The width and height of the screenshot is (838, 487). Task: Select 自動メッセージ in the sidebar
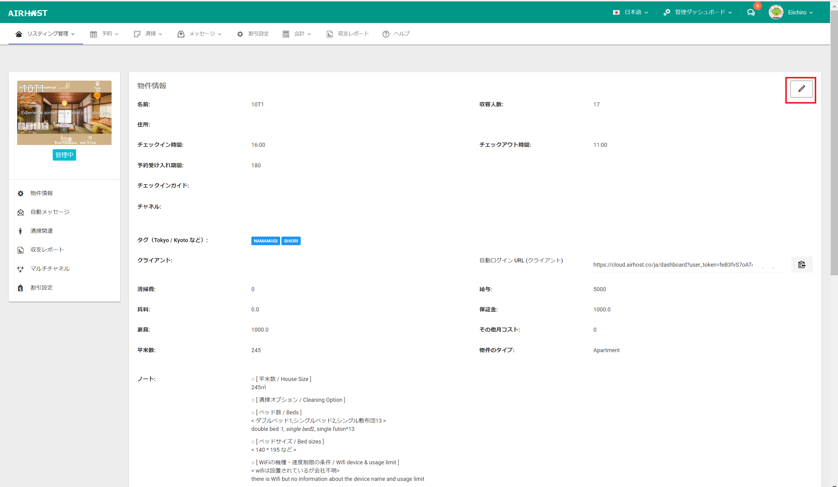coord(50,212)
